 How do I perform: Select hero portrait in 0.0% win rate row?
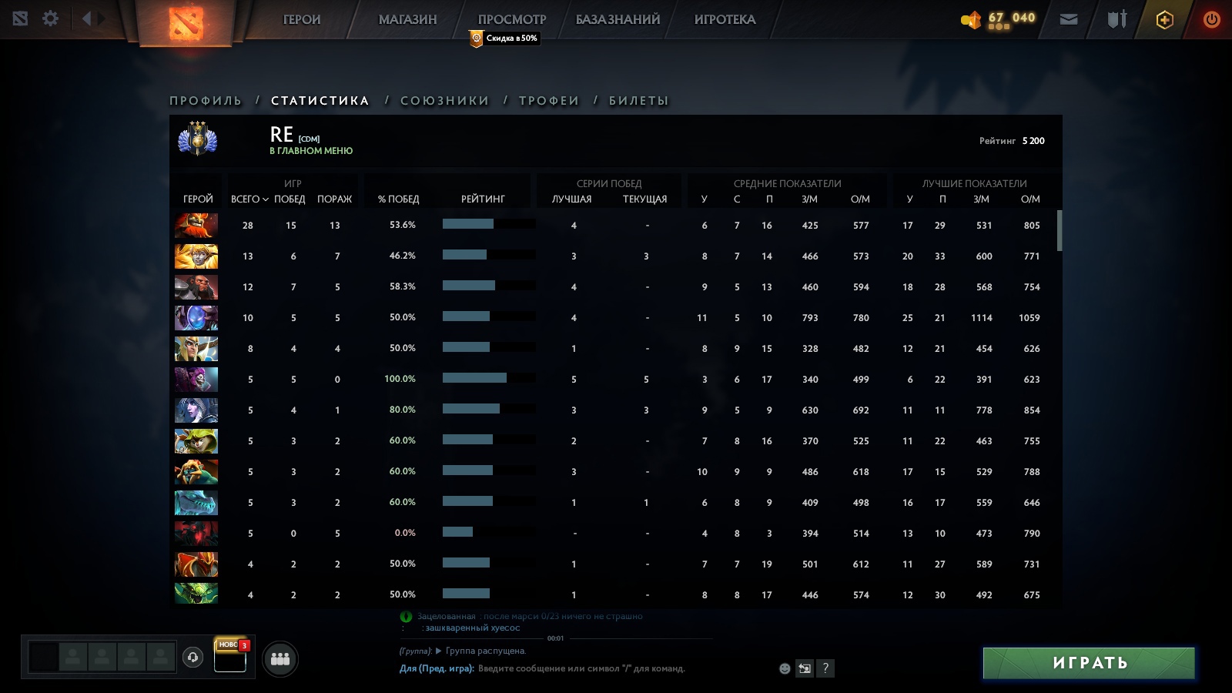tap(196, 534)
